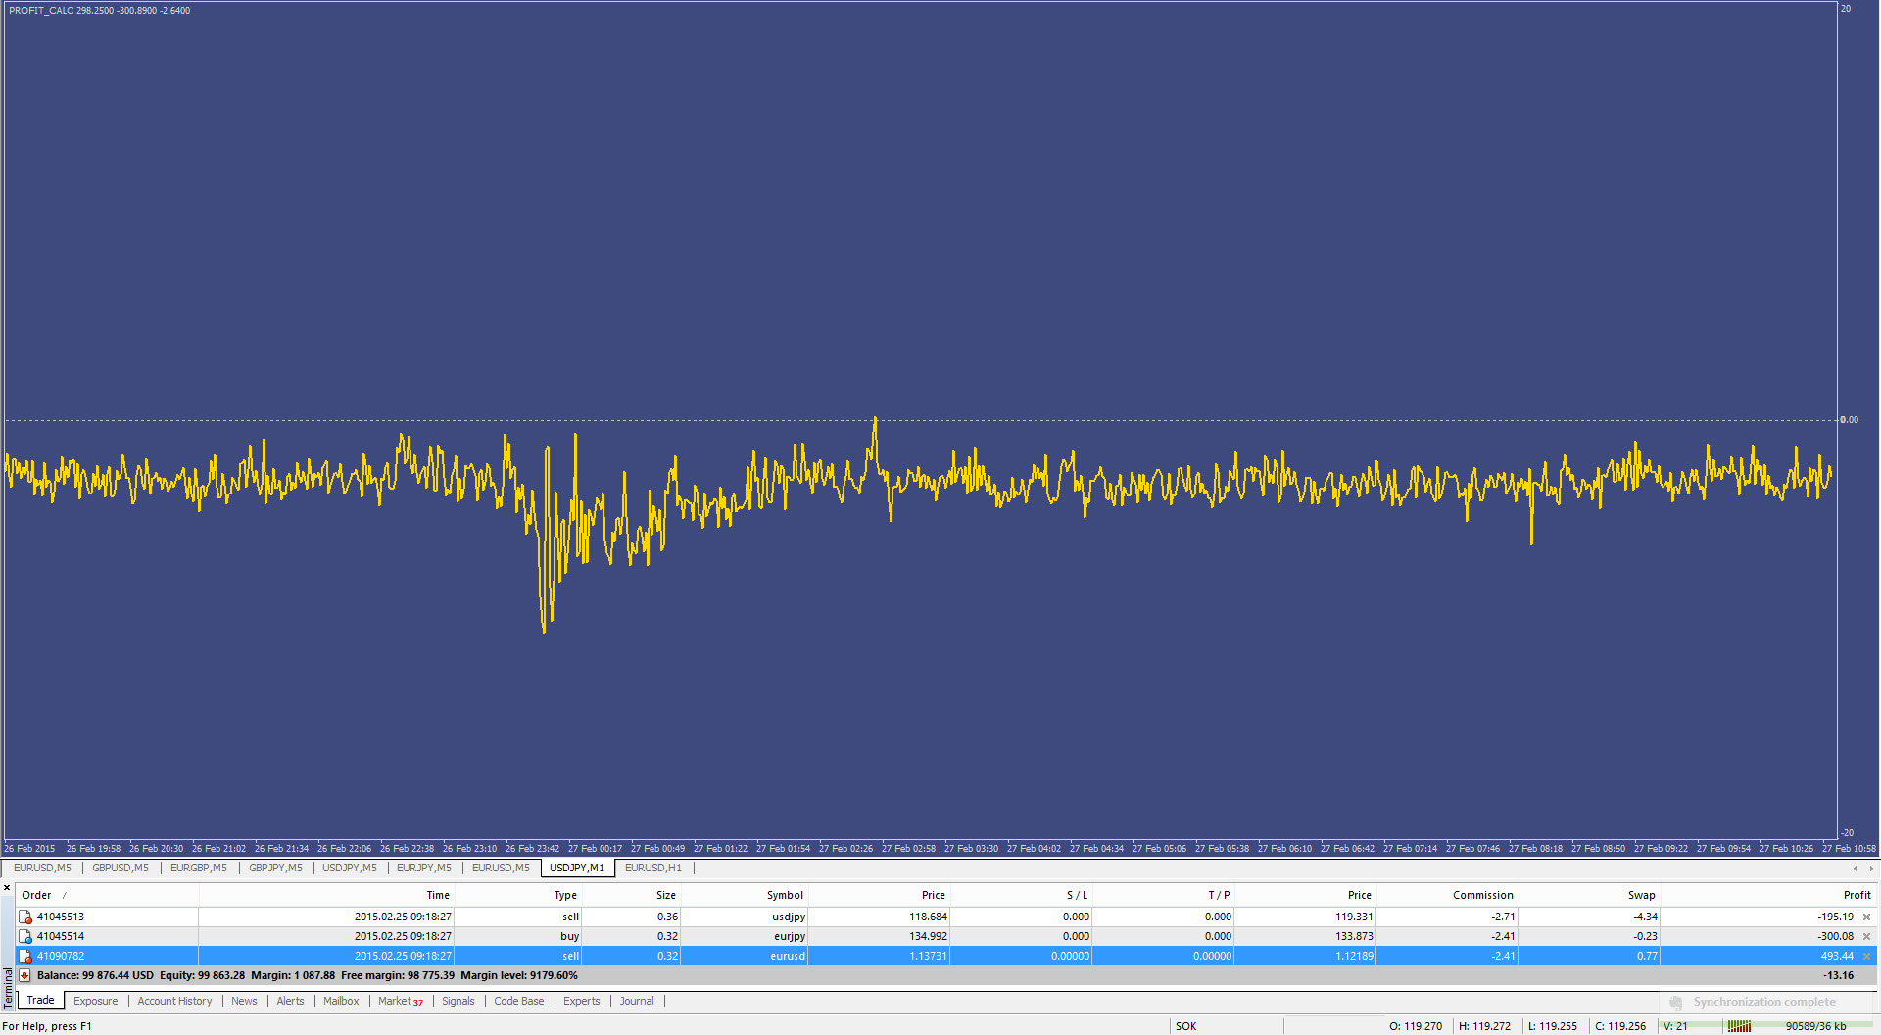This screenshot has width=1881, height=1035.
Task: Switch to the EURUSD,H1 chart tab
Action: click(x=652, y=869)
